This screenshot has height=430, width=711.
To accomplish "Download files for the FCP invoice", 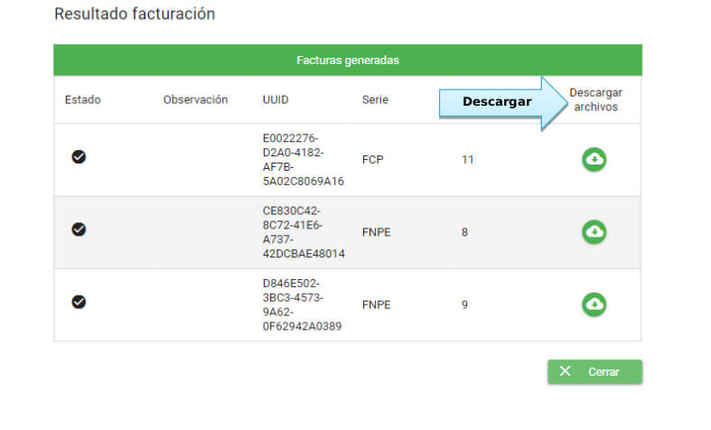I will coord(594,159).
